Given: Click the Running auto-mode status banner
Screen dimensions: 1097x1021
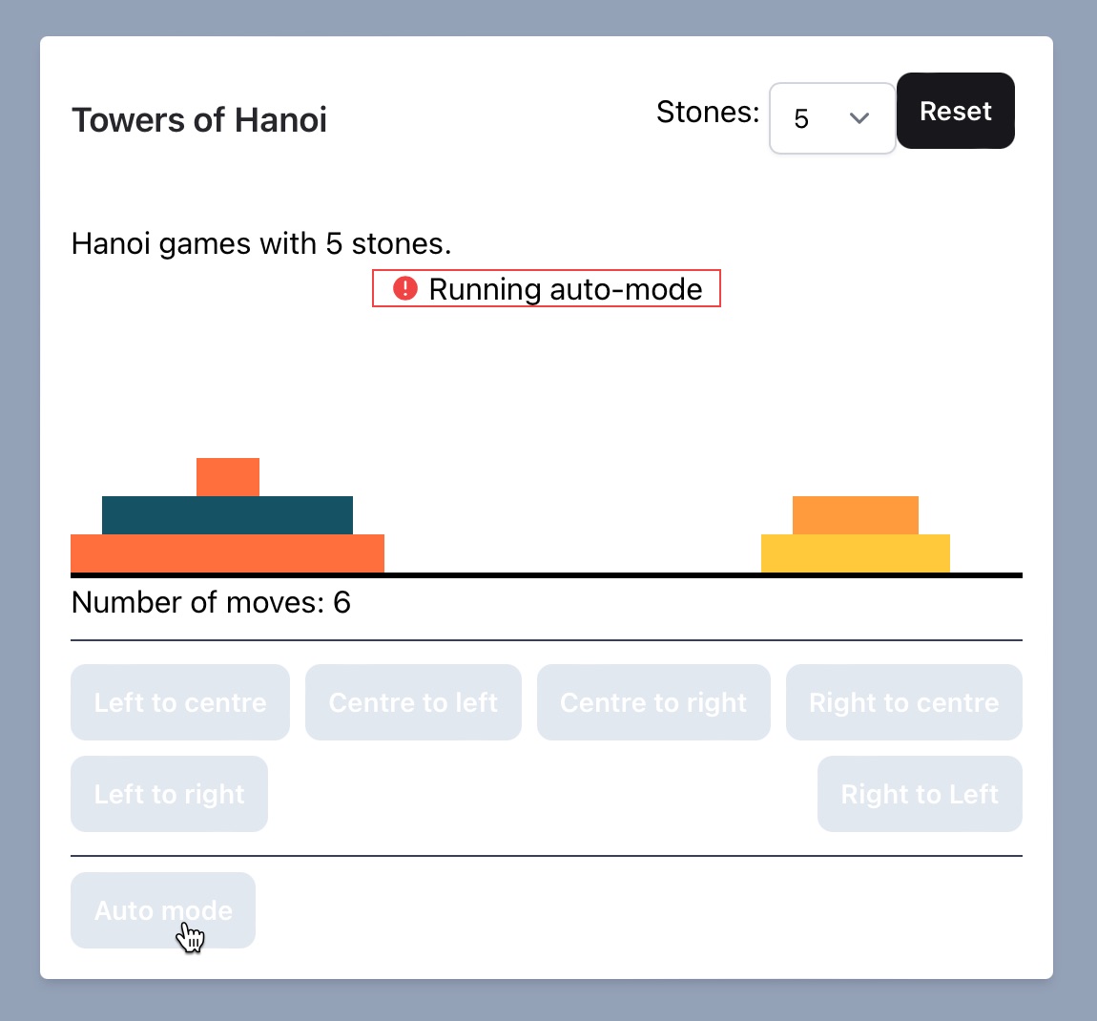Looking at the screenshot, I should 547,288.
